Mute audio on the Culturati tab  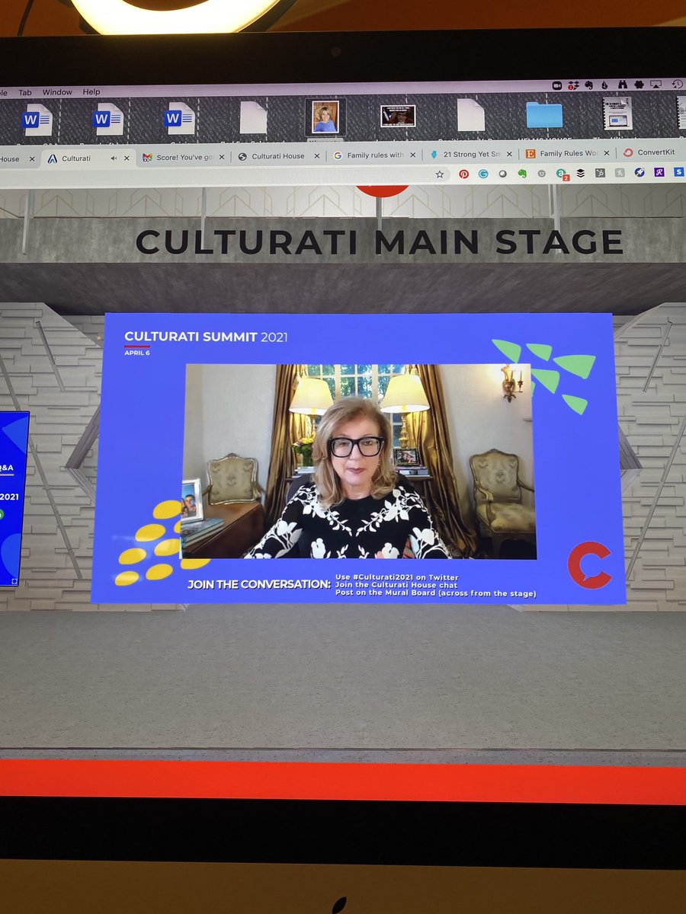114,158
